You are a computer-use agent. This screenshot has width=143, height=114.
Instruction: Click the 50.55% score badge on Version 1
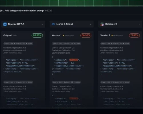(x=86, y=35)
